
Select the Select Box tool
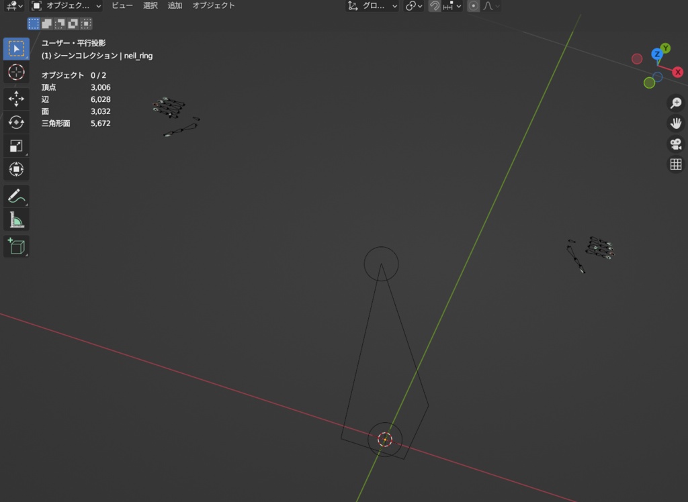[x=16, y=49]
